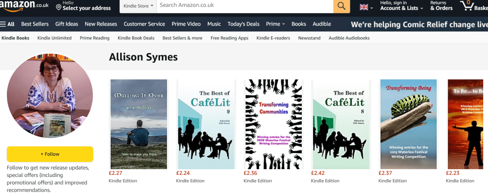Click the location pin to select address
This screenshot has width=488, height=194.
tap(59, 7)
